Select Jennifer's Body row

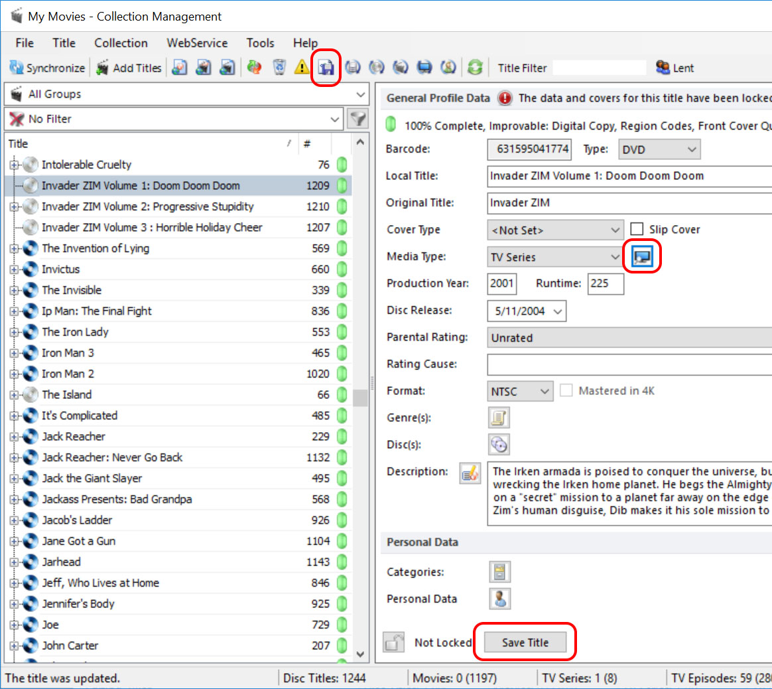[178, 604]
